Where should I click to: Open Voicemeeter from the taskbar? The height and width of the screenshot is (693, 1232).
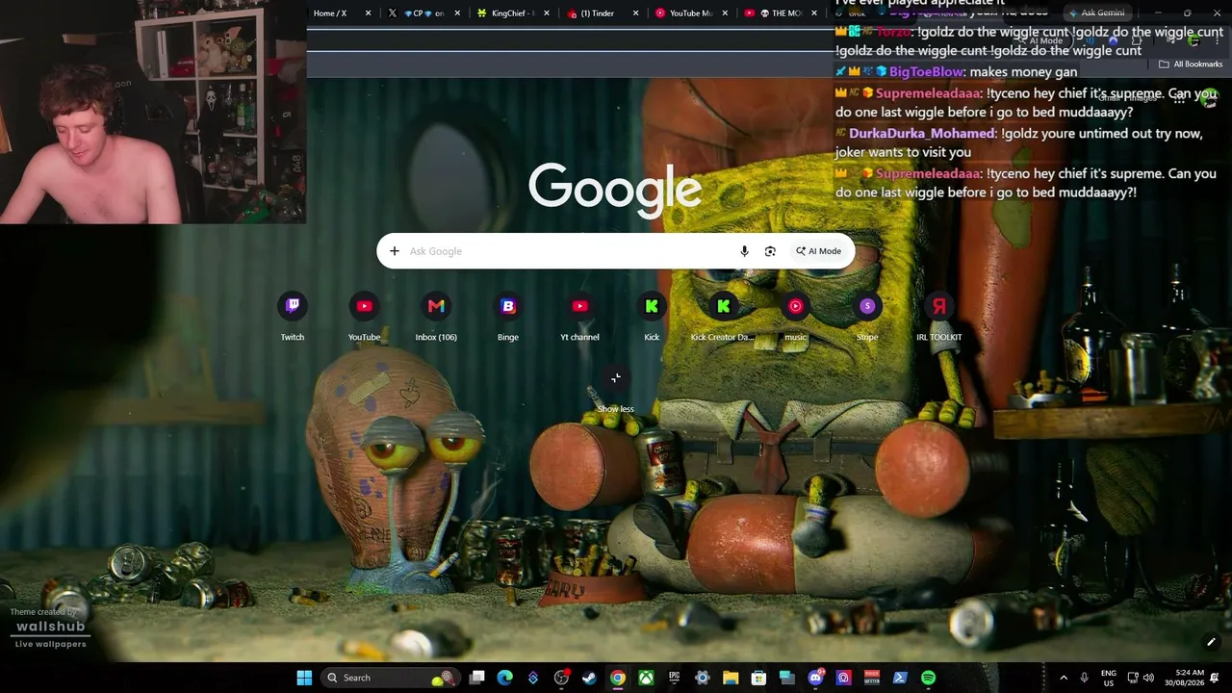[872, 678]
